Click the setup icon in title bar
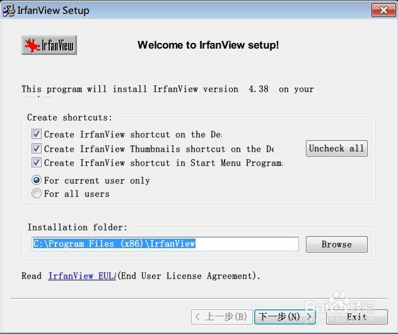398x334 pixels. pos(9,11)
